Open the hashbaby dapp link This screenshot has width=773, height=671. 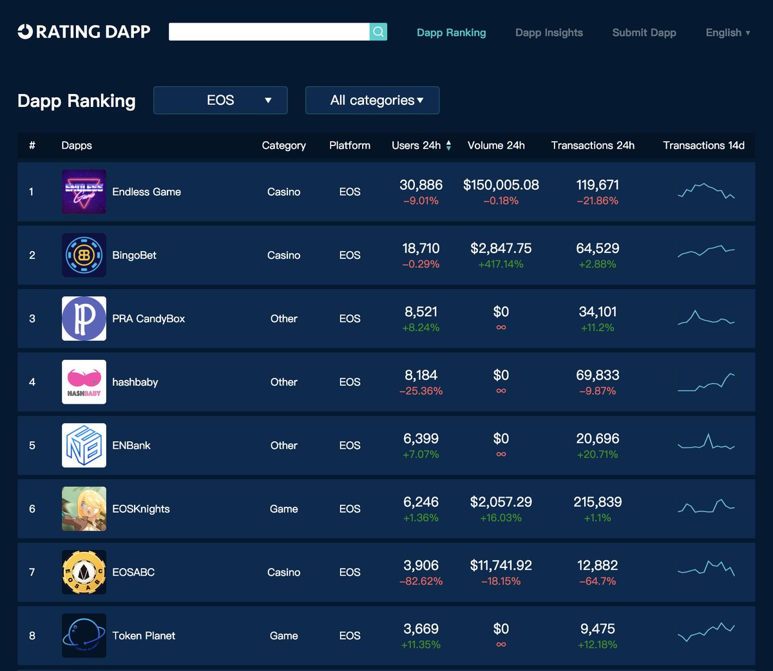(x=135, y=382)
